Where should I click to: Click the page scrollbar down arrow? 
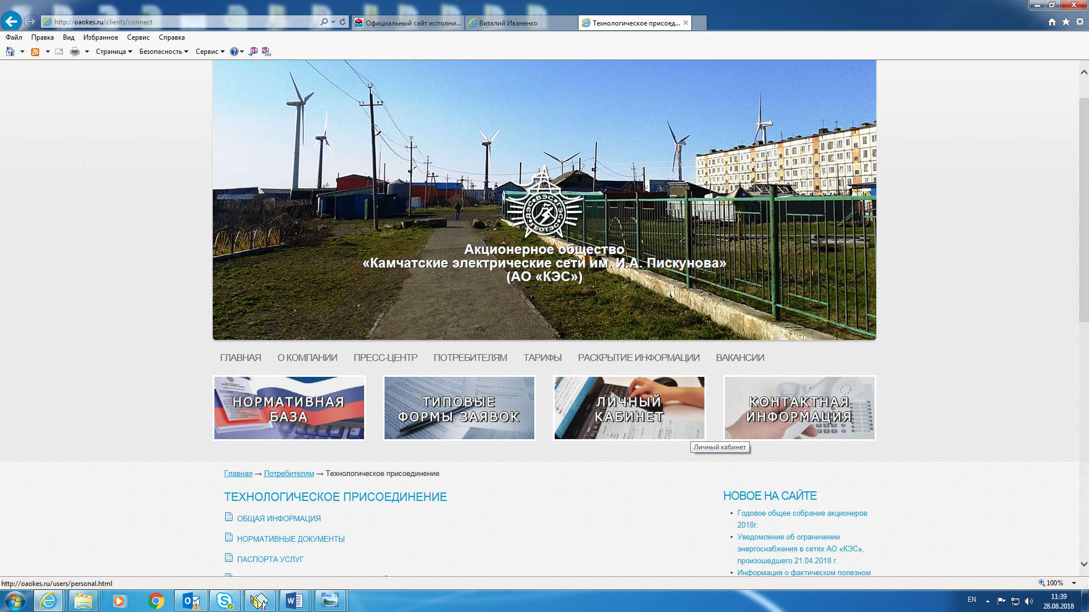(x=1084, y=564)
